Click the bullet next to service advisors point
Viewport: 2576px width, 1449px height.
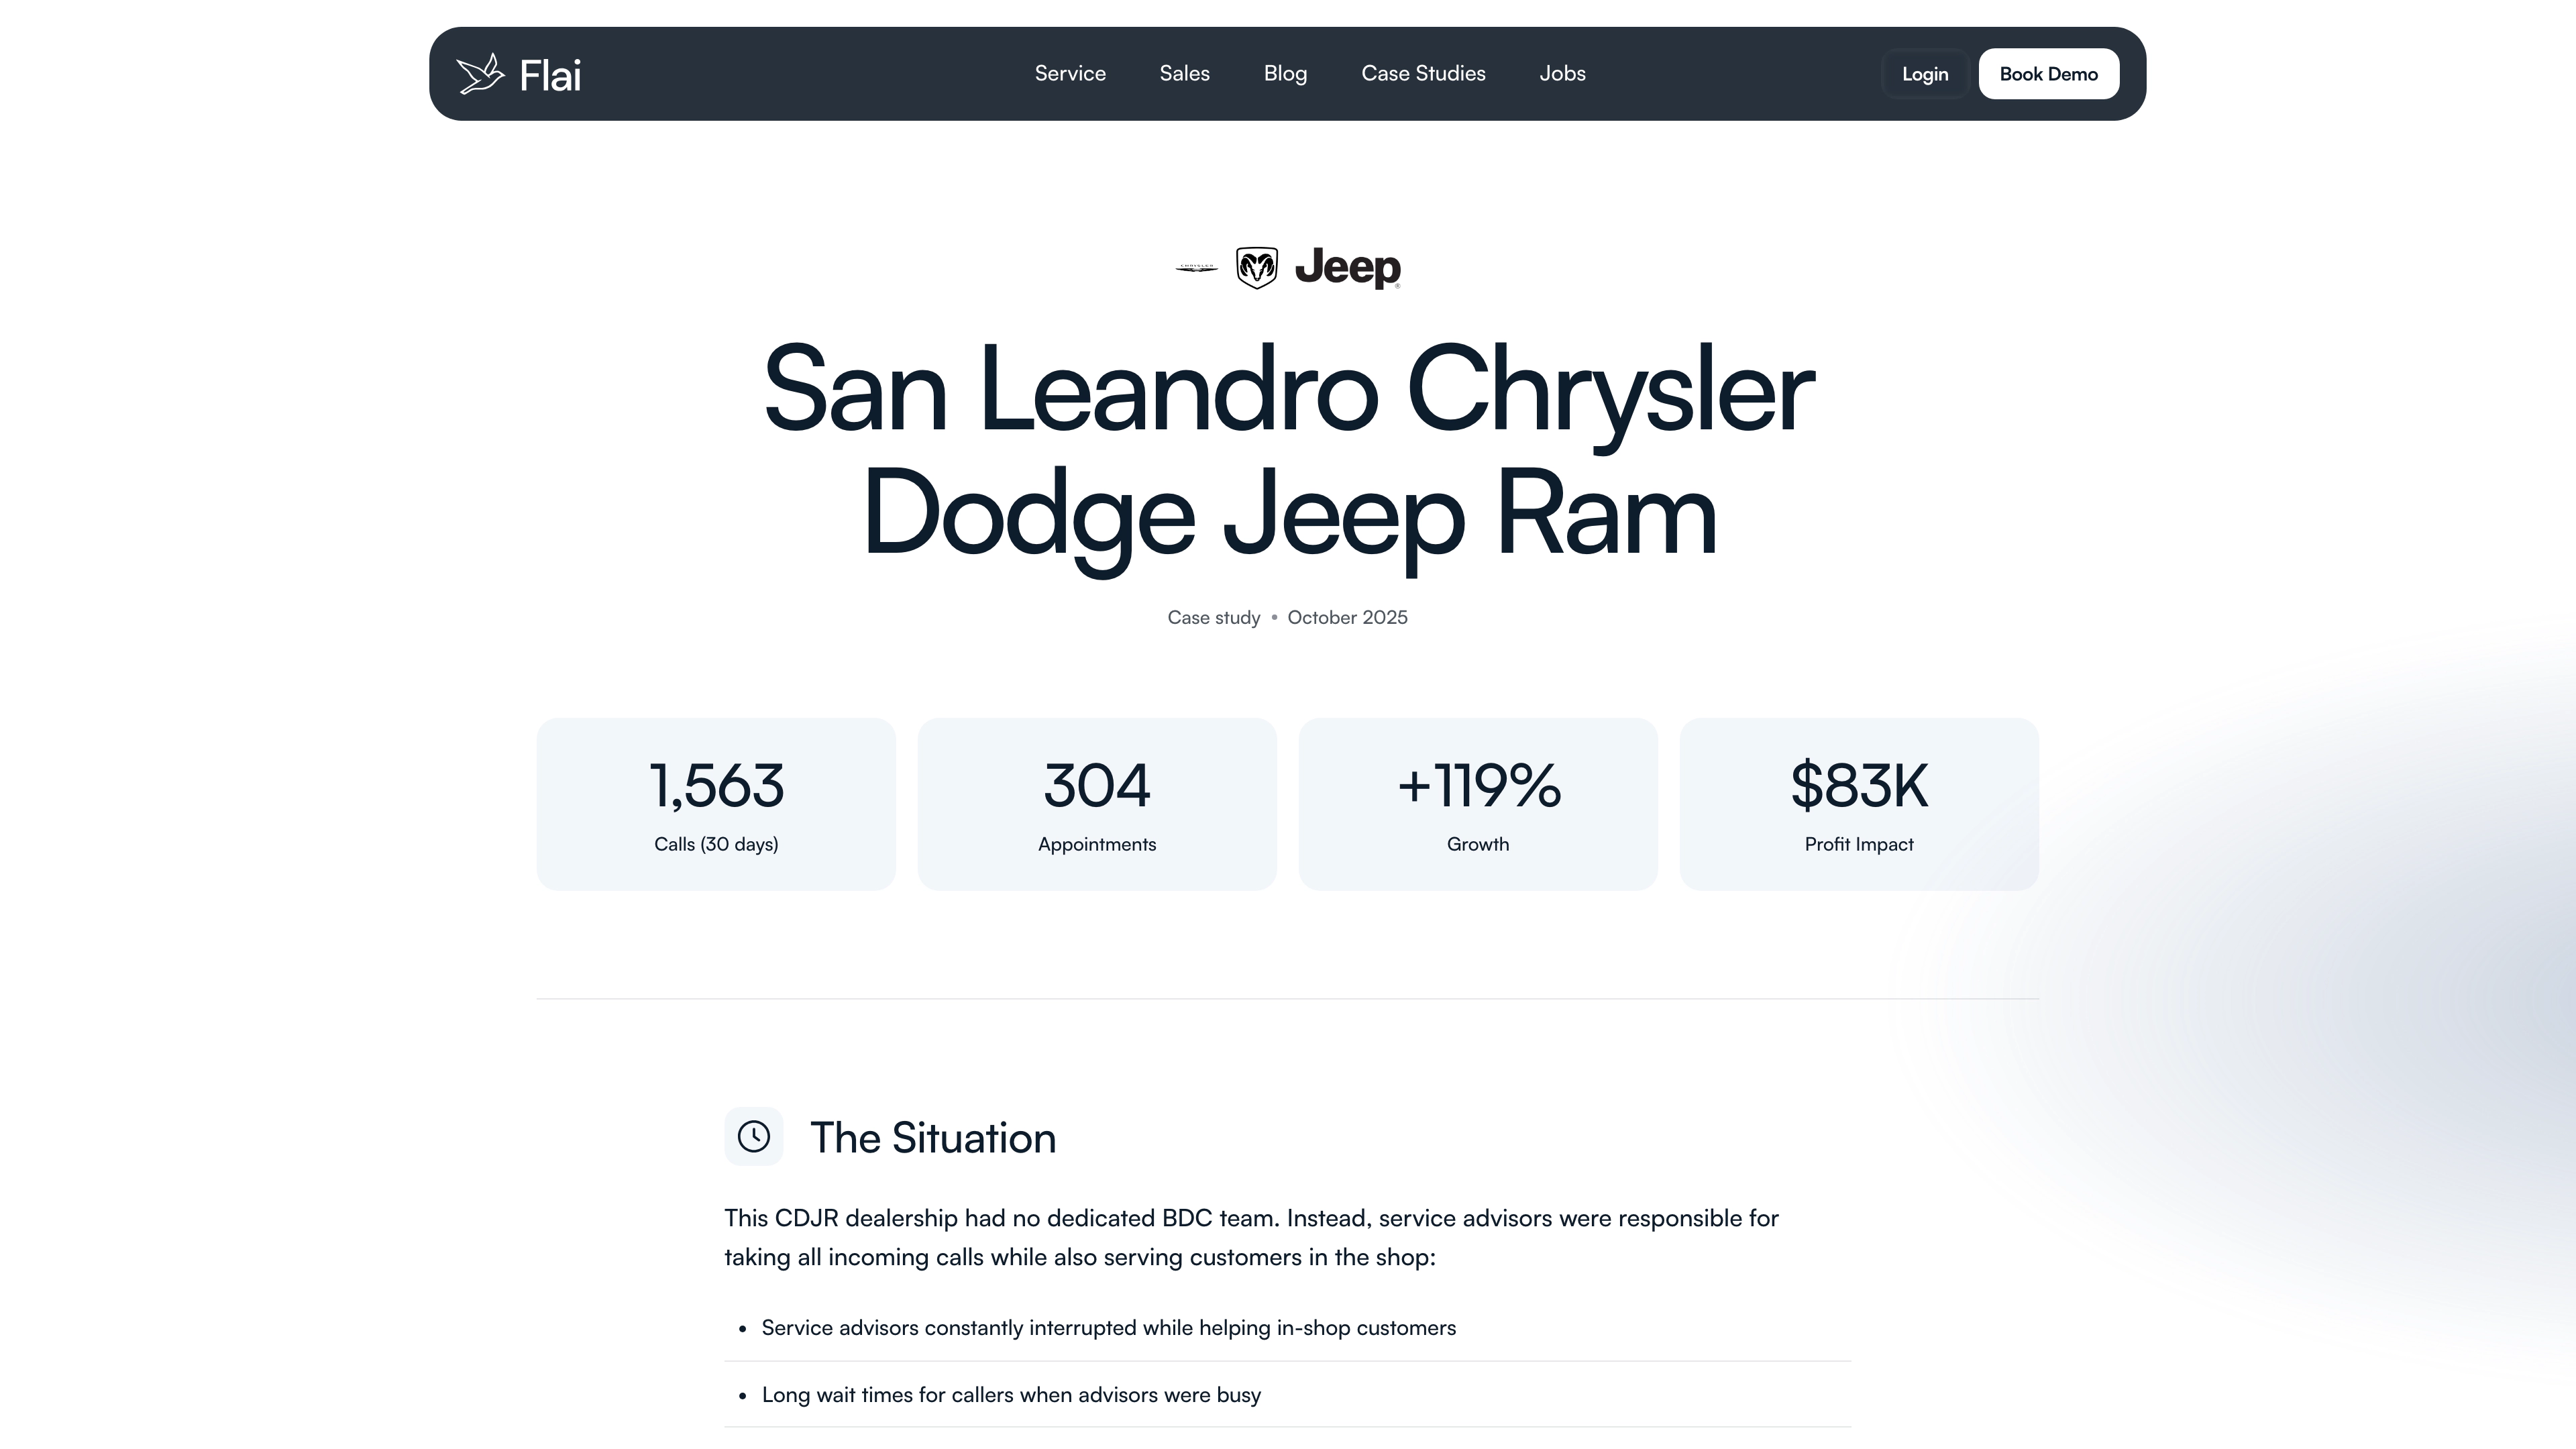[x=742, y=1329]
